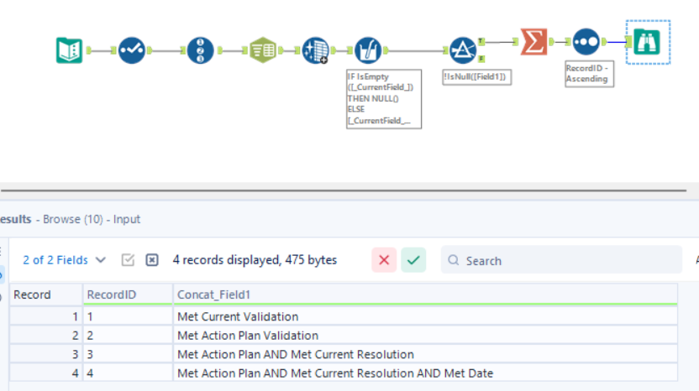Viewport: 699px width, 391px height.
Task: Click the deselect-all fields X box icon
Action: pyautogui.click(x=152, y=260)
